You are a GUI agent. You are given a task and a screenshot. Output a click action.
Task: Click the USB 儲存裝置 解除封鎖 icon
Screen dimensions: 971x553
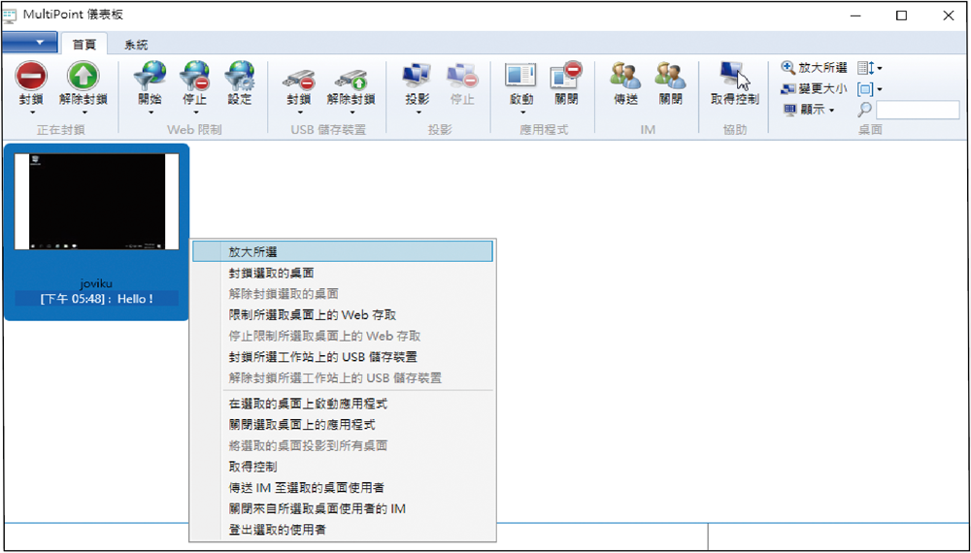pos(351,79)
